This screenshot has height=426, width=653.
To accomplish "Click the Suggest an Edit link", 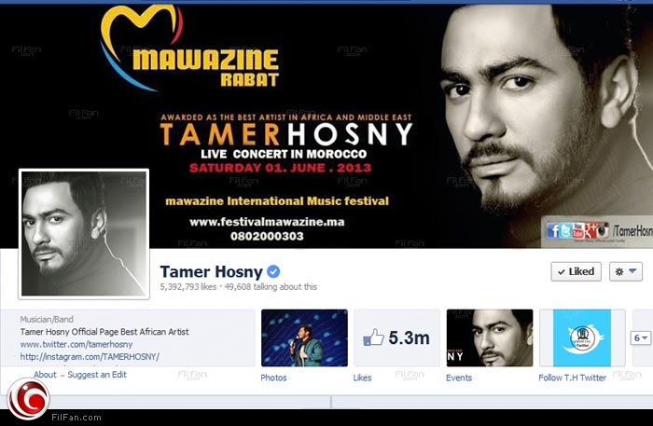I will point(97,375).
